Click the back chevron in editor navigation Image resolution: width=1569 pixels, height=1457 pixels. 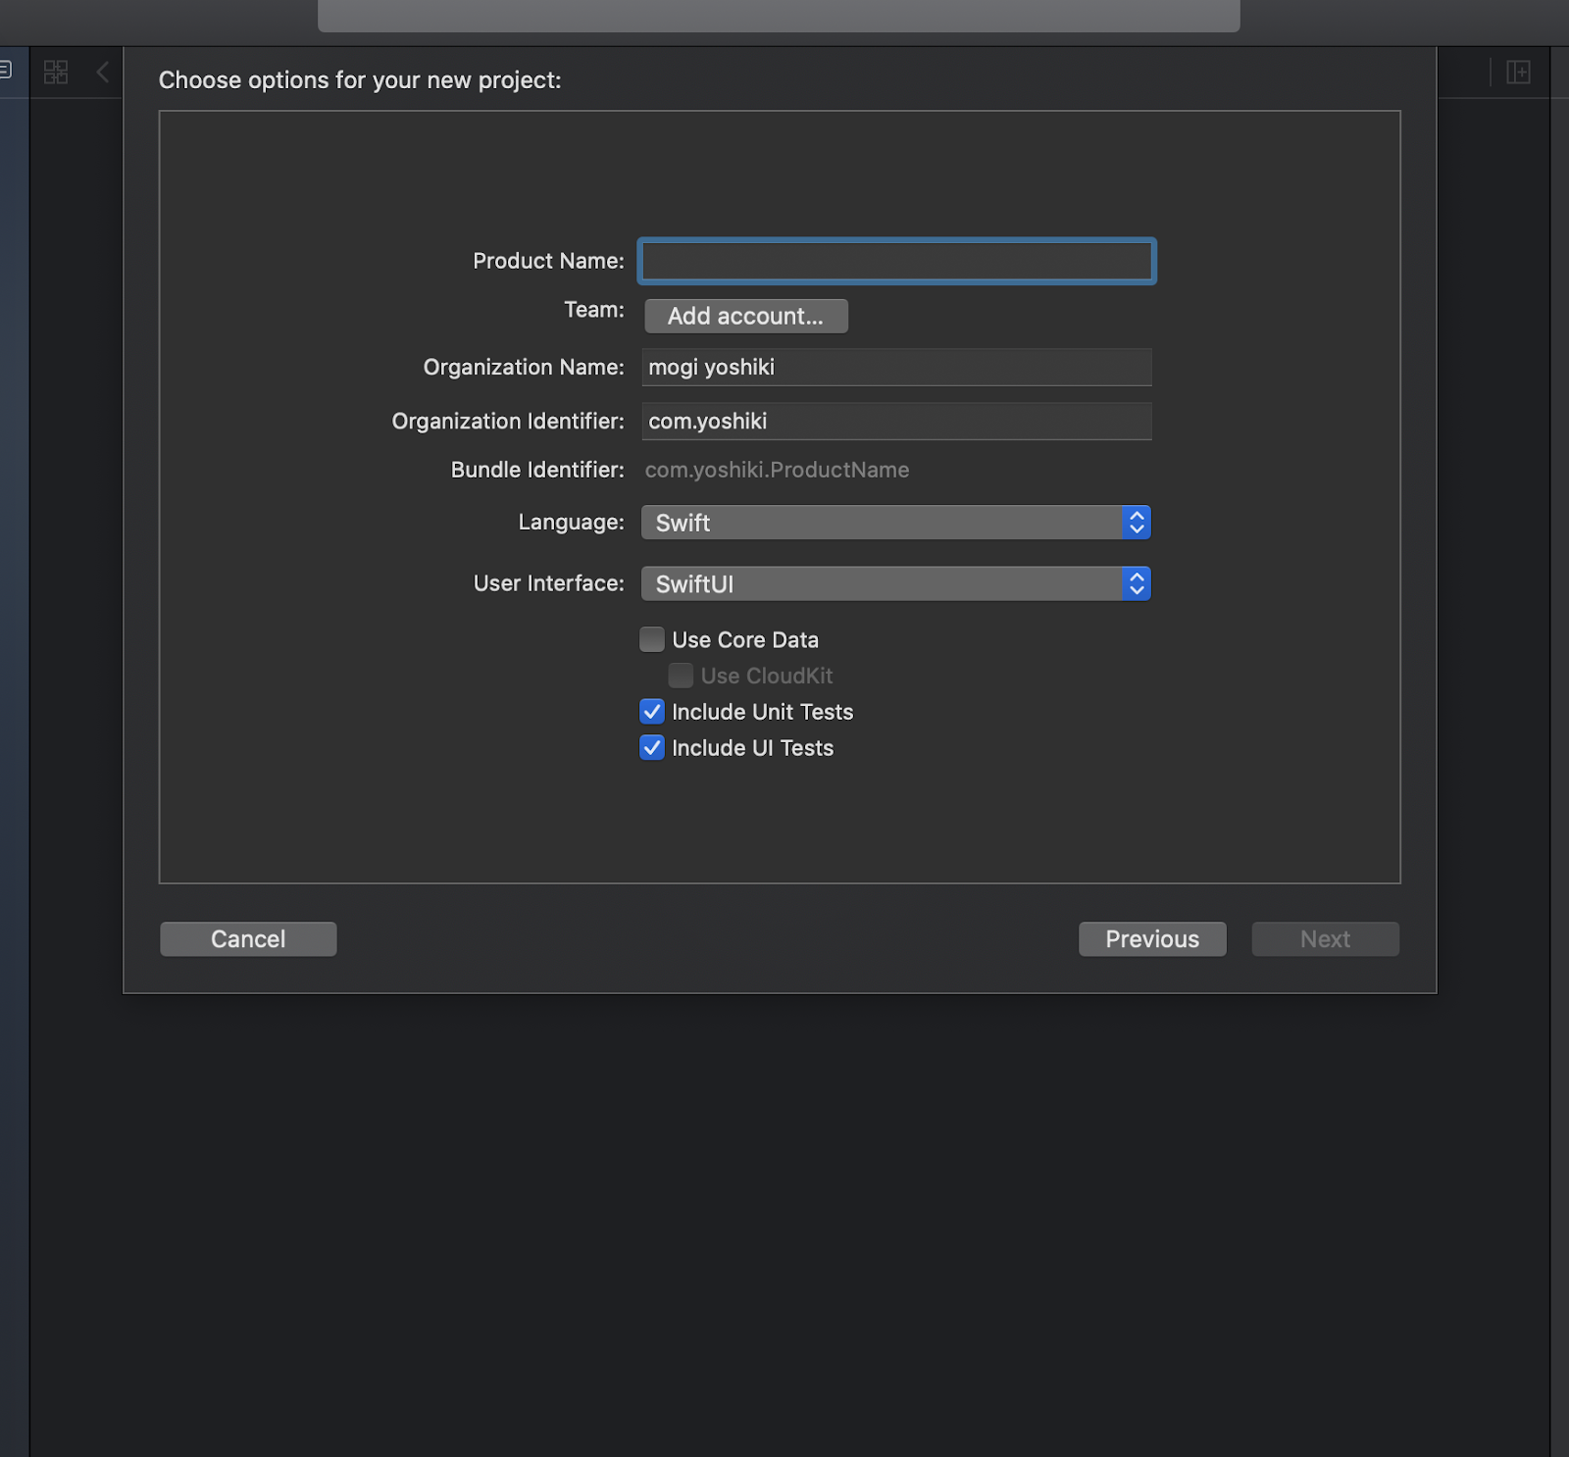click(102, 72)
